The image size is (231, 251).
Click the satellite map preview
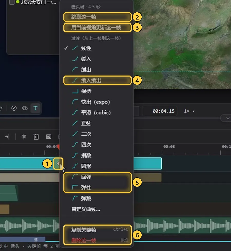182,44
